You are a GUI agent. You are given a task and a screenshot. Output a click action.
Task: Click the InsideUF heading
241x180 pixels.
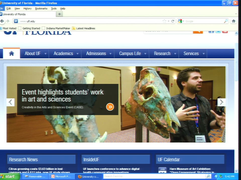[x=91, y=160]
